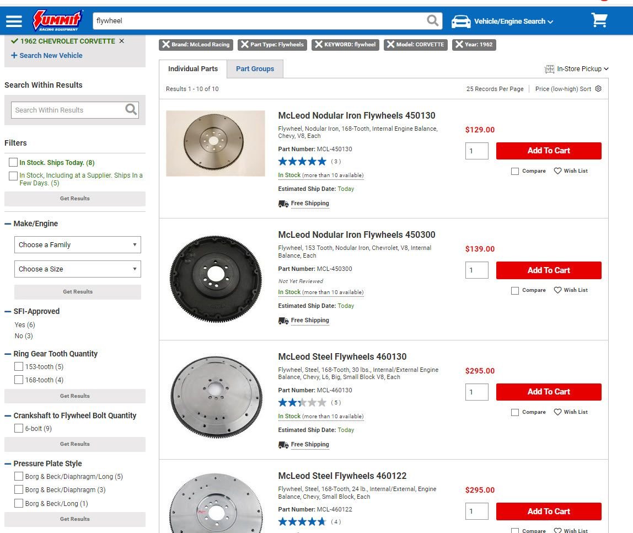Add McLeod Steel Flywheel 460130 to cart
The height and width of the screenshot is (533, 633).
coord(548,392)
